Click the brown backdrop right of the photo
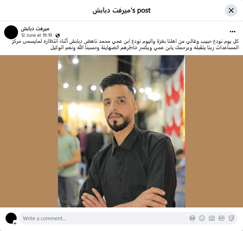Image resolution: width=243 pixels, height=231 pixels. pos(214,131)
